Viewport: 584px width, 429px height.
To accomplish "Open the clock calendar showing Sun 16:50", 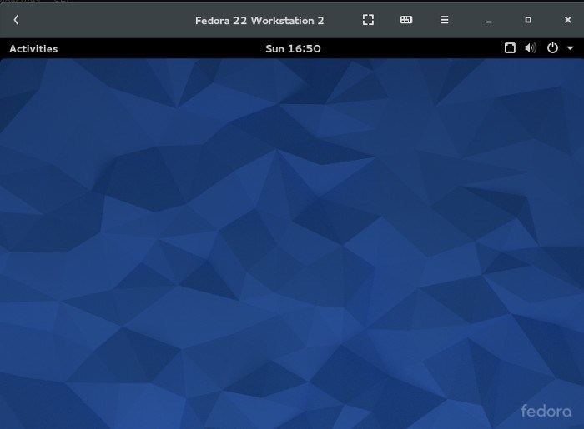I will [x=293, y=48].
